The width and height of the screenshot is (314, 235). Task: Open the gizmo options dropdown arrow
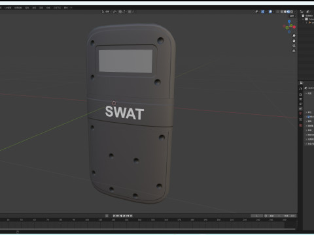pyautogui.click(x=266, y=12)
